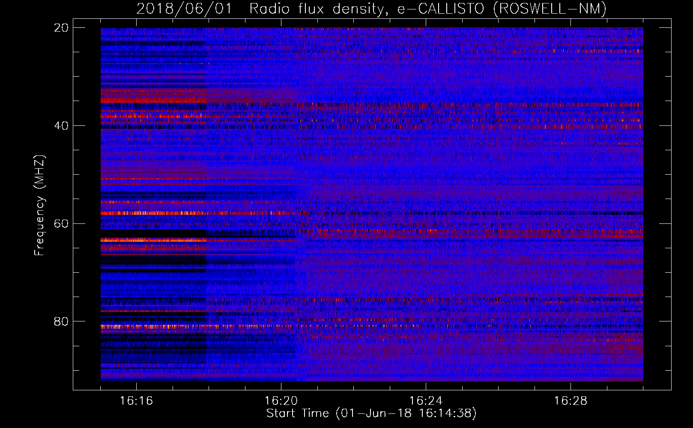Click the 16:16 time tick label
The width and height of the screenshot is (693, 428).
click(136, 401)
